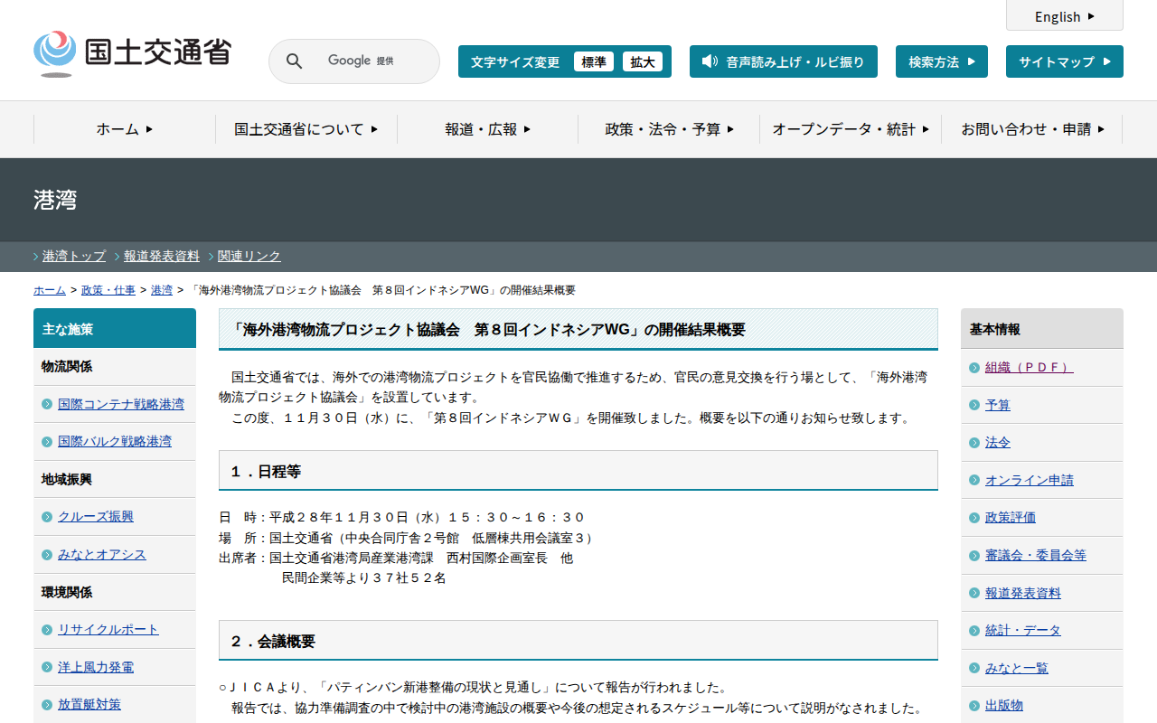Click the bullet icon beside 予算
Screen dimensions: 1157x723
pyautogui.click(x=974, y=406)
